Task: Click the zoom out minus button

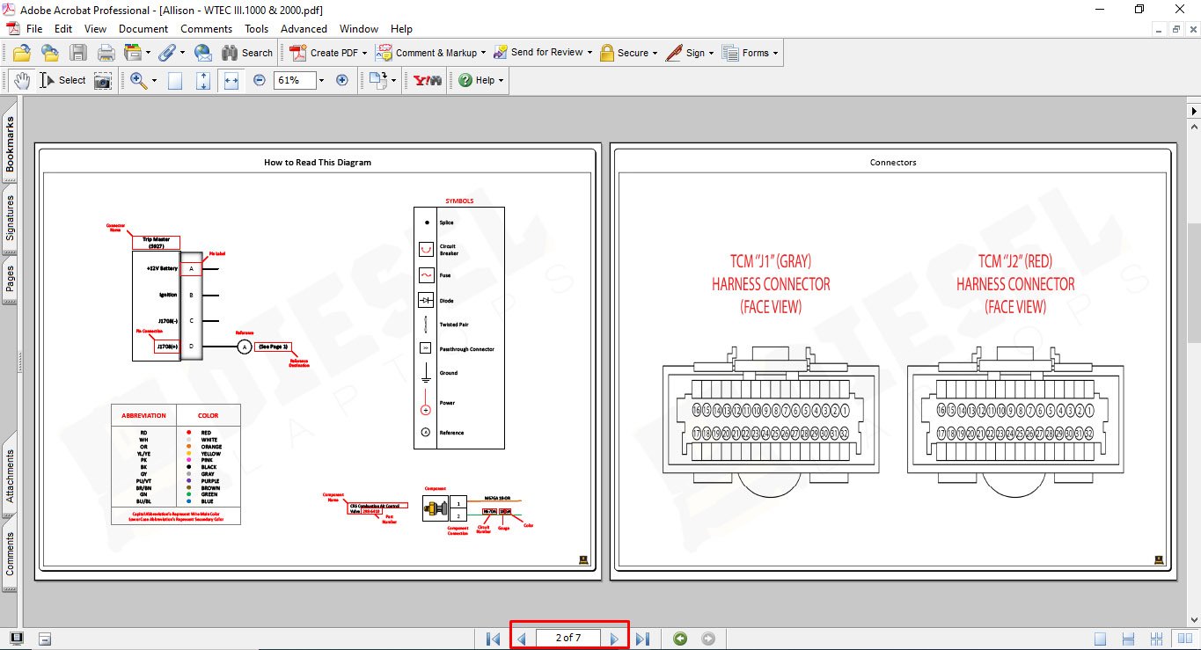Action: click(x=260, y=80)
